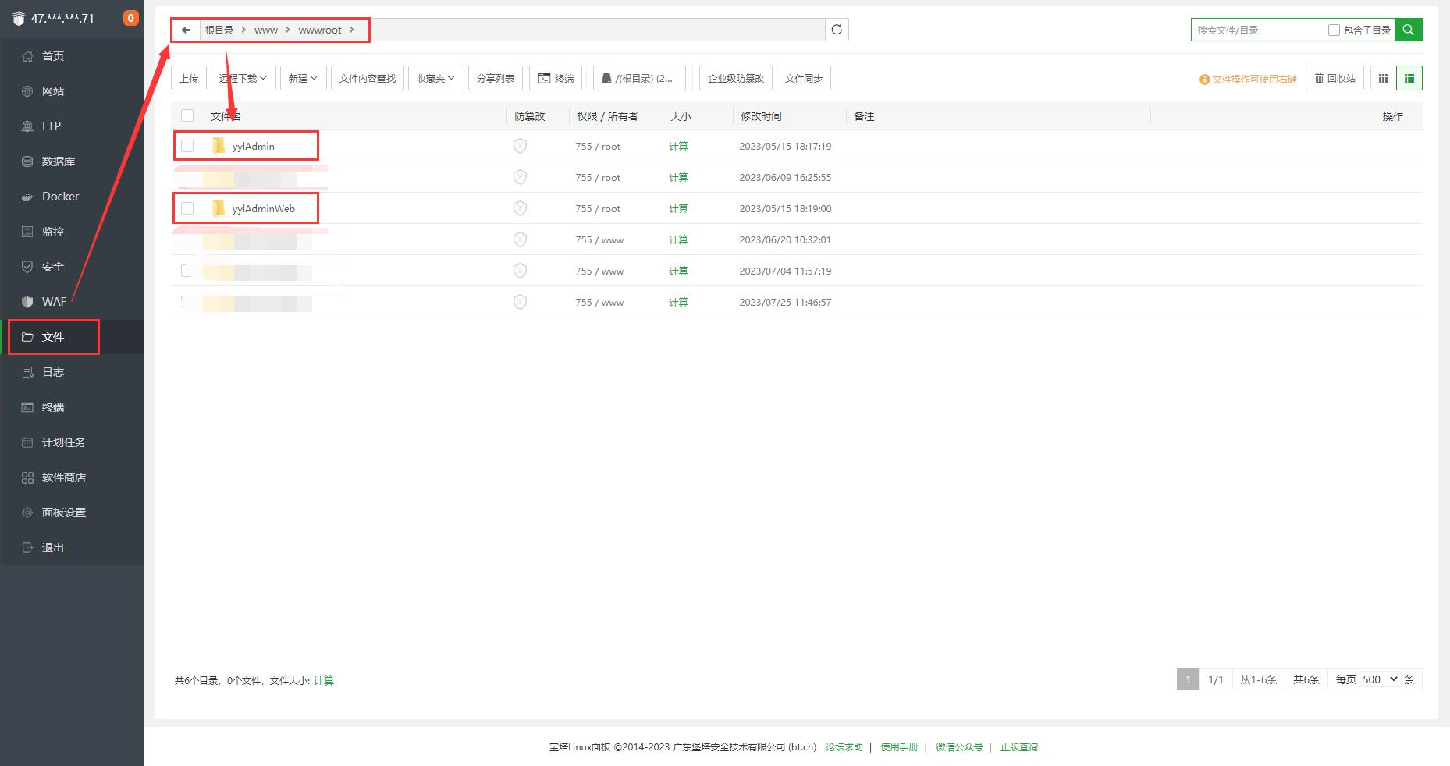Switch to grid view icon

[1383, 78]
